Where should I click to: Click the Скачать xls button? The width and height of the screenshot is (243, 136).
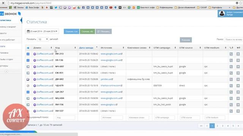[87, 31]
